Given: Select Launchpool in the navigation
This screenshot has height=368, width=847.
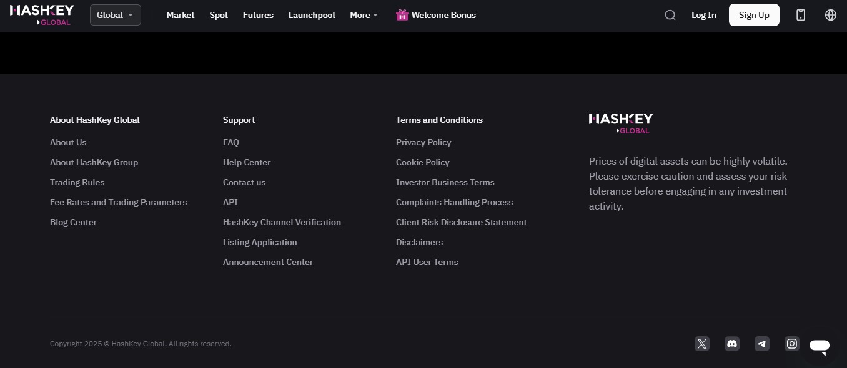Looking at the screenshot, I should tap(312, 15).
